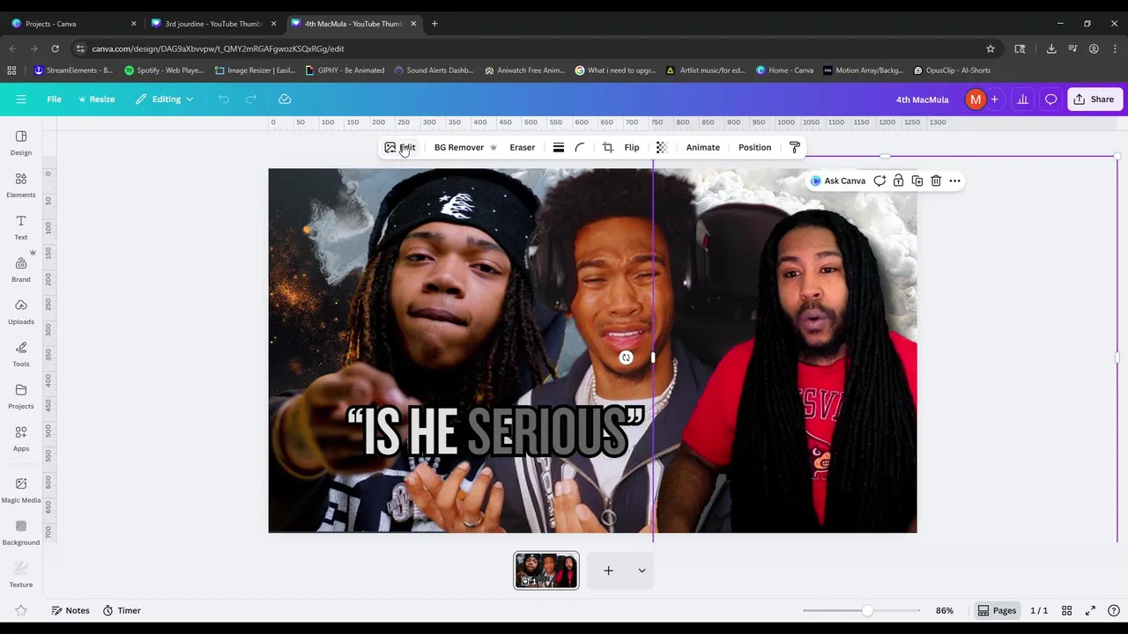
Task: Open the Tools panel
Action: (x=21, y=354)
